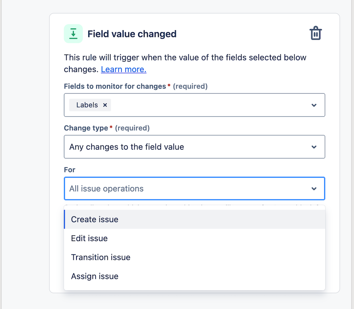Click the 'For' field label
This screenshot has height=309, width=354.
pyautogui.click(x=69, y=170)
